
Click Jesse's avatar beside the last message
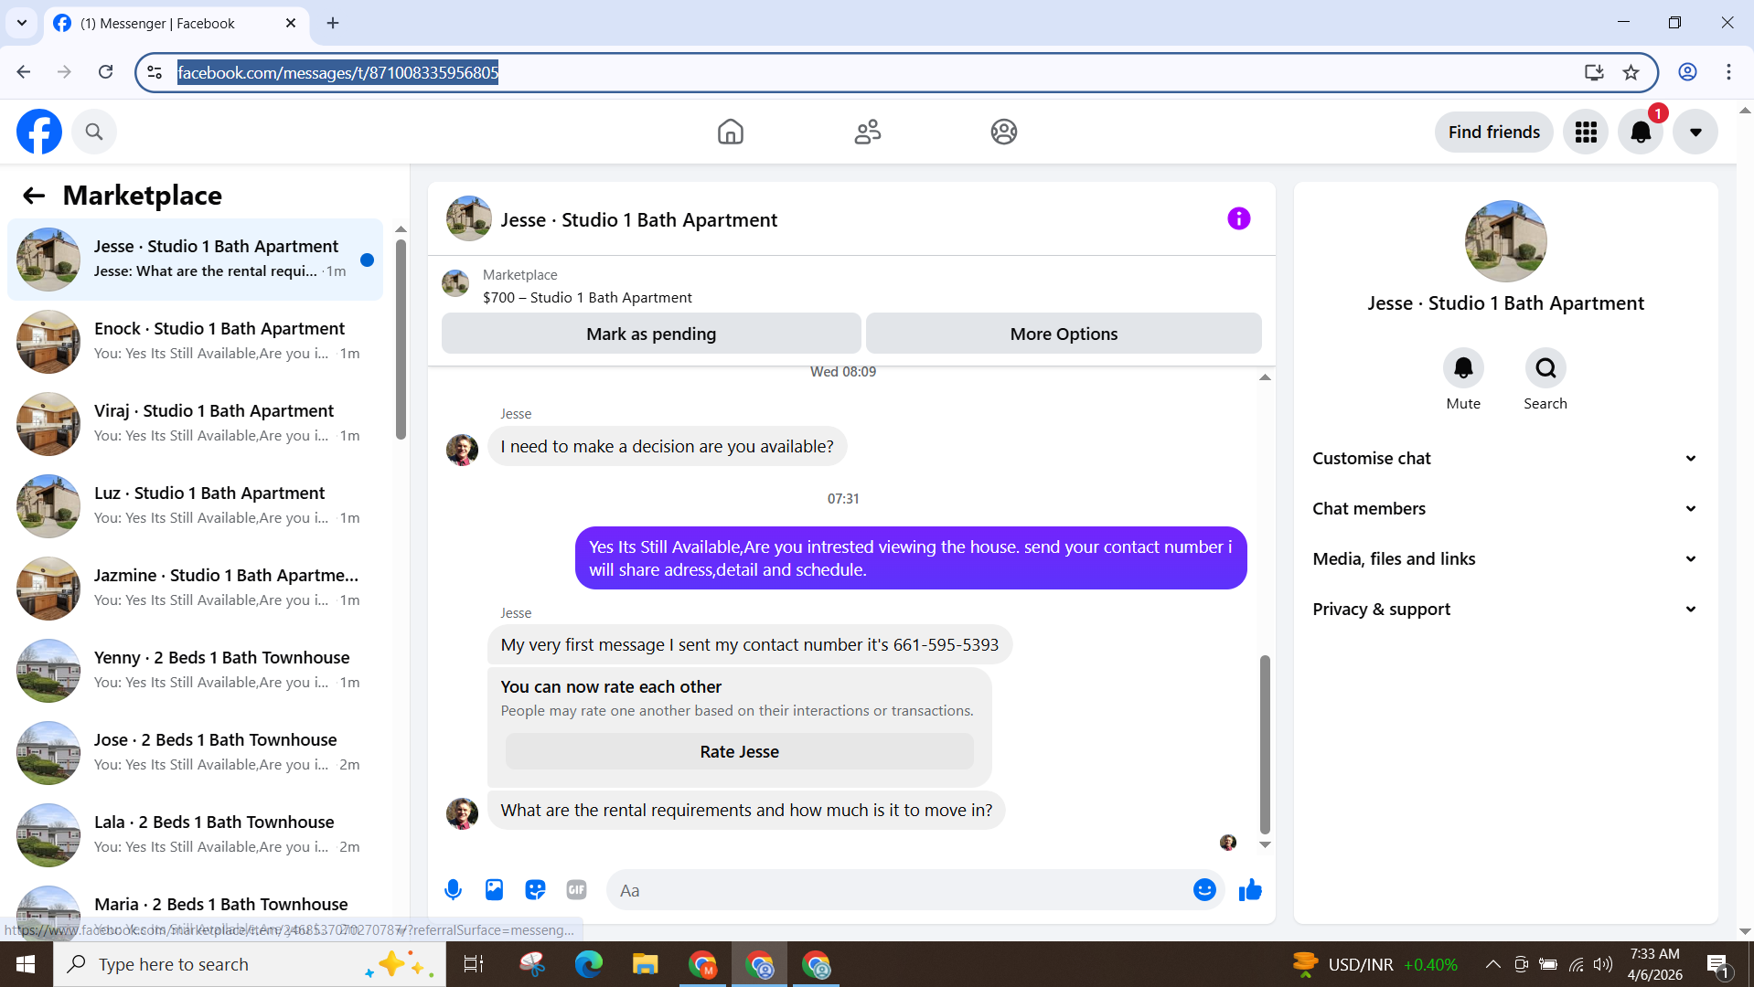pos(462,813)
